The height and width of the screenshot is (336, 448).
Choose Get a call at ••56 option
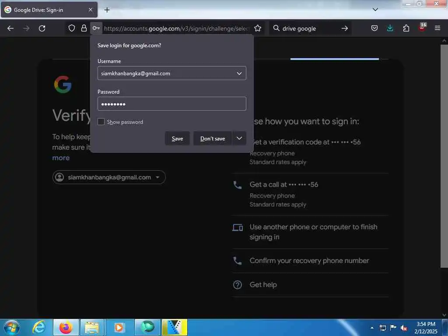(x=310, y=194)
